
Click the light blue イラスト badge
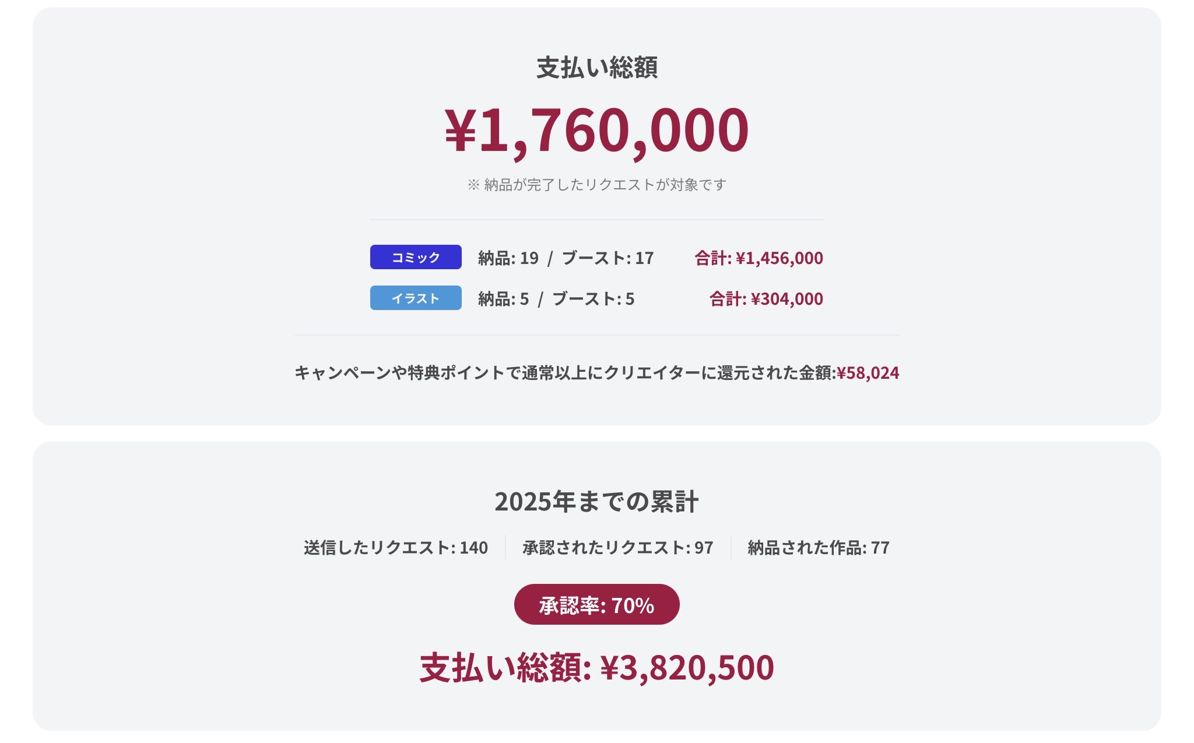[416, 298]
